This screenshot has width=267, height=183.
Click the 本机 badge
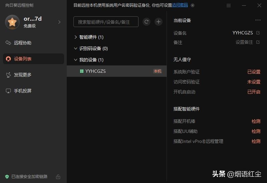tap(157, 71)
